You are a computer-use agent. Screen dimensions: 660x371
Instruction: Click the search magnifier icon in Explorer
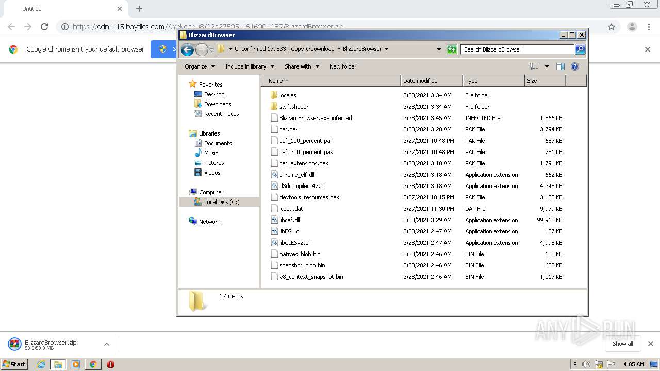point(580,49)
